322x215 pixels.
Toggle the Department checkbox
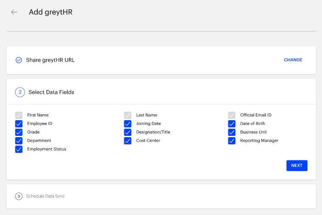tap(19, 141)
